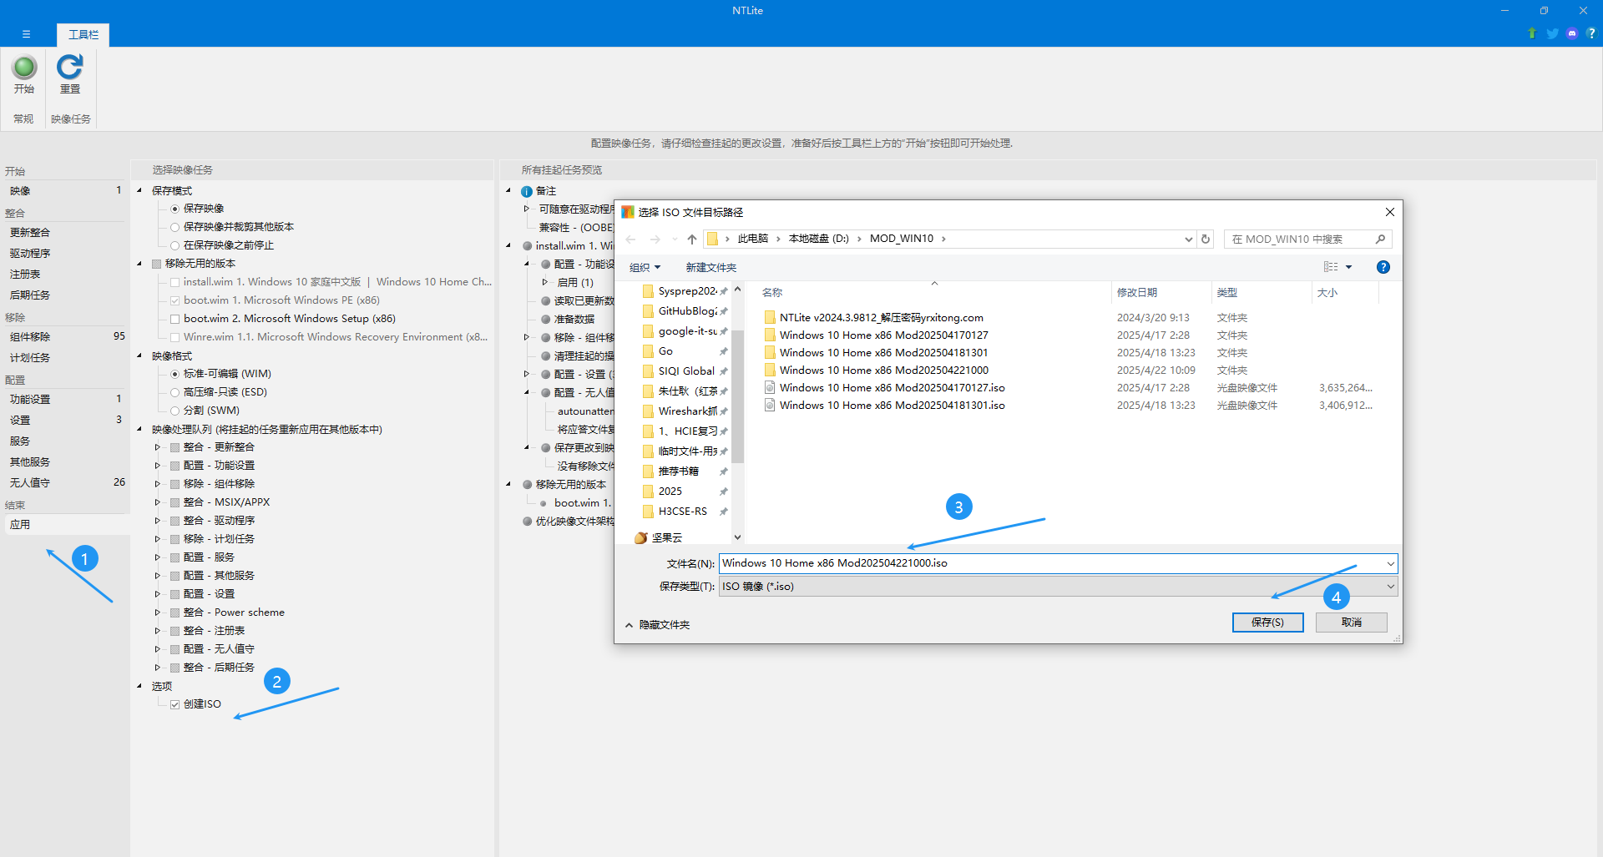Click the MOD_WIN10 breadcrumb segment
This screenshot has height=857, width=1603.
(902, 239)
